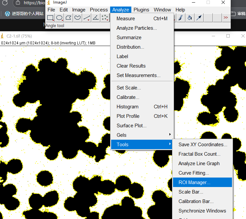Select the Freehand selection tool
The width and height of the screenshot is (246, 219).
tap(78, 18)
